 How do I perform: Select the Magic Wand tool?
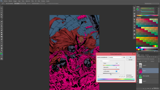(x=1, y=15)
